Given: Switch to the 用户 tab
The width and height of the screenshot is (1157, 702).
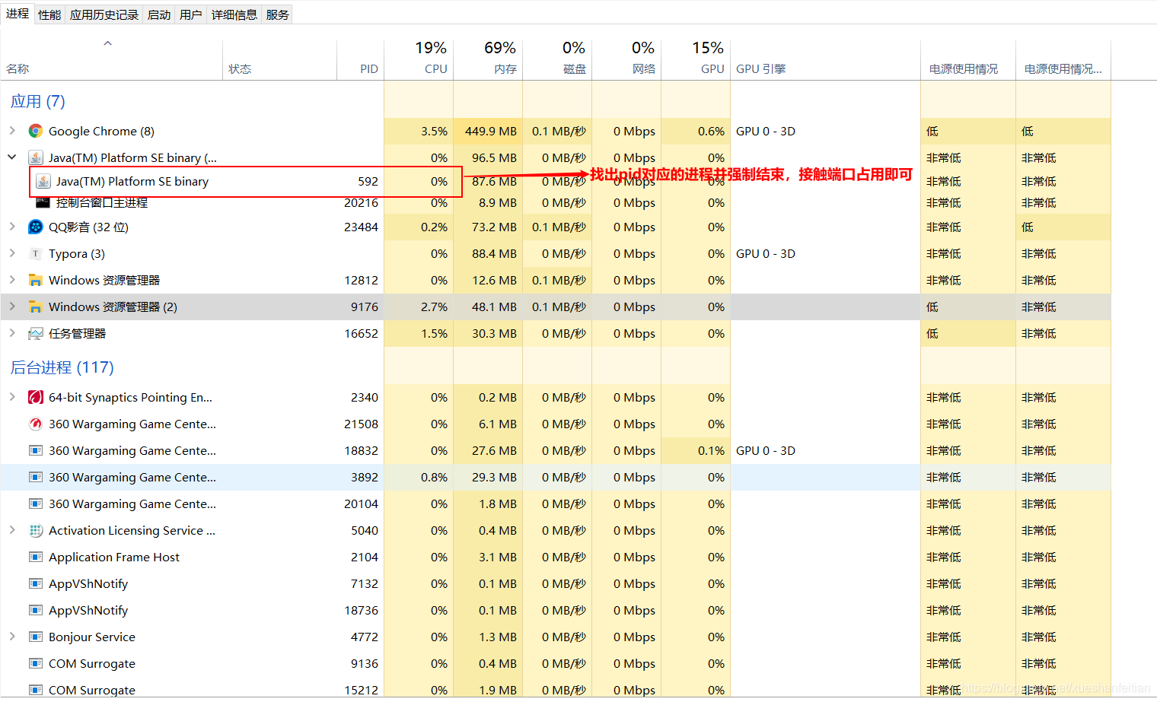Looking at the screenshot, I should coord(191,14).
